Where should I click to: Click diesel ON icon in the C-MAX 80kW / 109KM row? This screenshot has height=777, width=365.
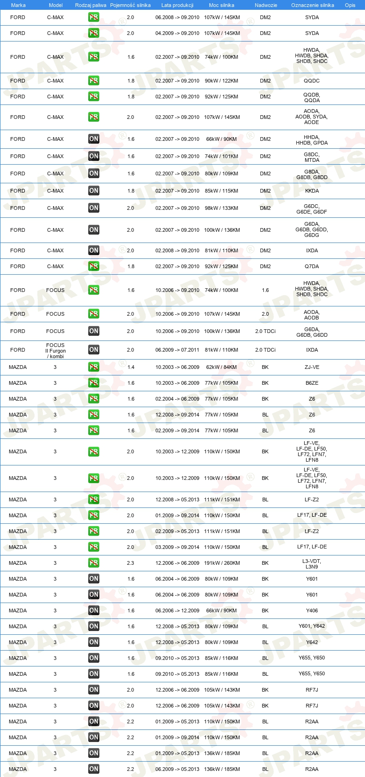pyautogui.click(x=94, y=173)
